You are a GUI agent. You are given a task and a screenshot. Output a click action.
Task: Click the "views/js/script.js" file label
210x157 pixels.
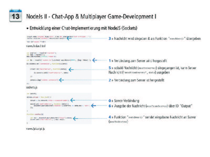35,129
